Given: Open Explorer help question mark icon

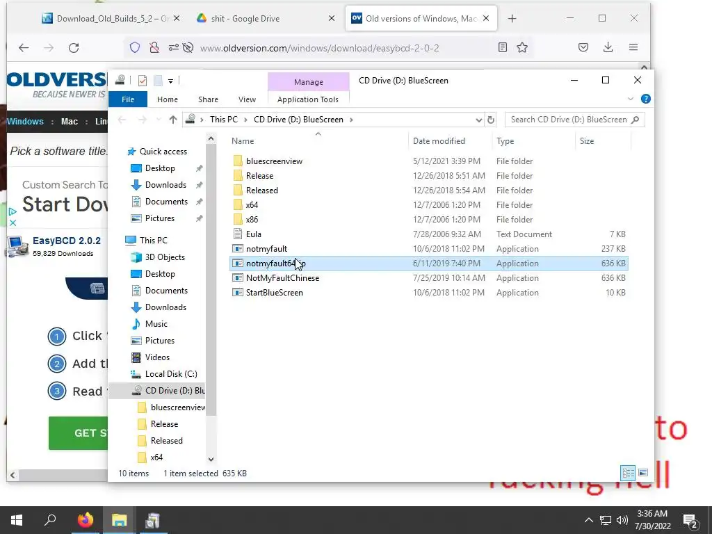Looking at the screenshot, I should 646,99.
